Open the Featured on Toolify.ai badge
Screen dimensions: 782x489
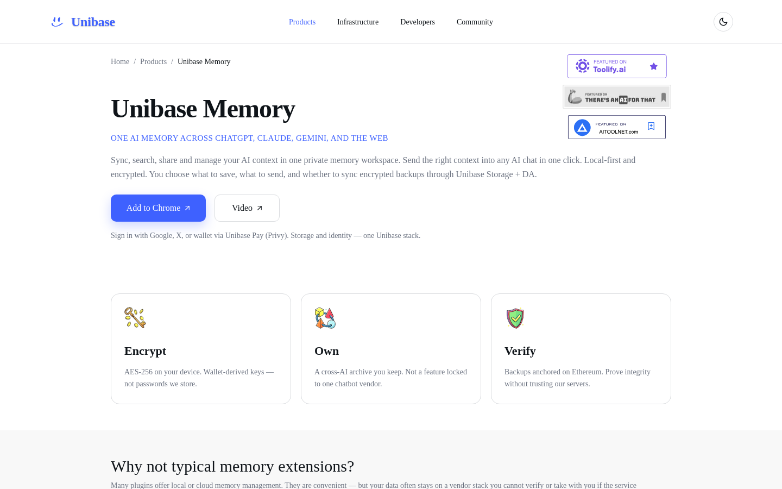(617, 66)
